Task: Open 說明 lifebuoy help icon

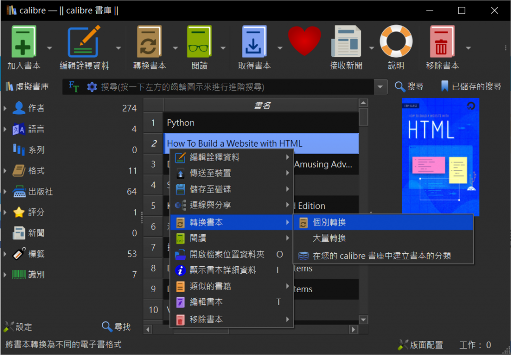Action: point(396,41)
